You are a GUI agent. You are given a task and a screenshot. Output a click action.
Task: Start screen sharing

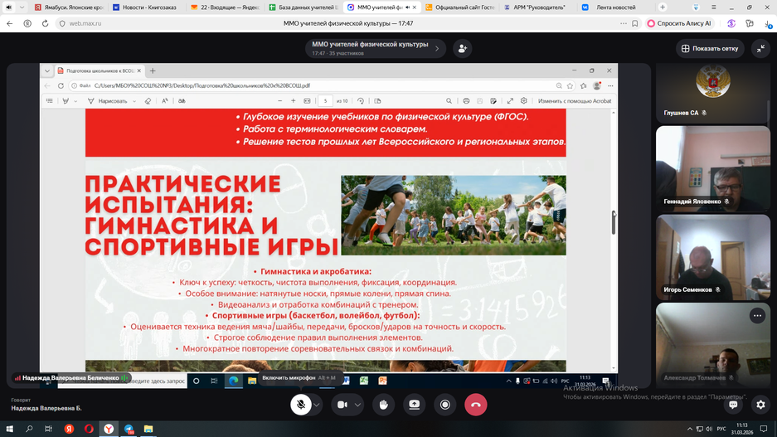414,405
